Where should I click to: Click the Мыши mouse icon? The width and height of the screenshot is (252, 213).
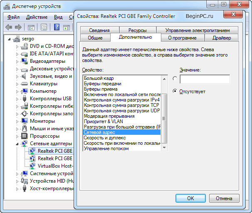pyautogui.click(x=25, y=129)
